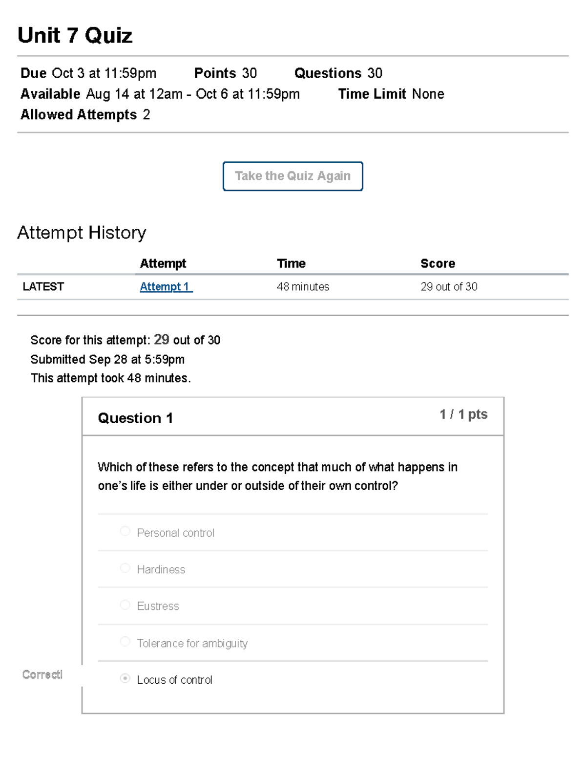
Task: Click the Locus of control radio button
Action: [125, 678]
